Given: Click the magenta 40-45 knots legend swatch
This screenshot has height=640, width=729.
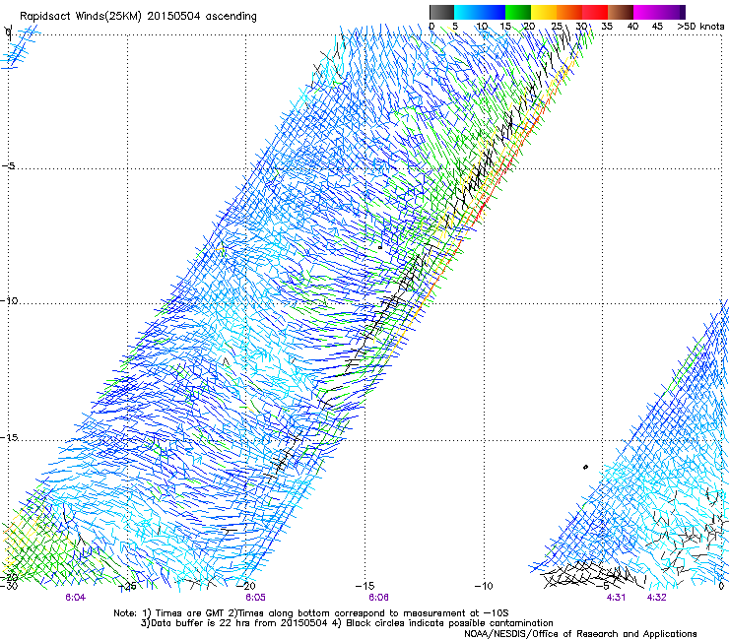Looking at the screenshot, I should 646,12.
